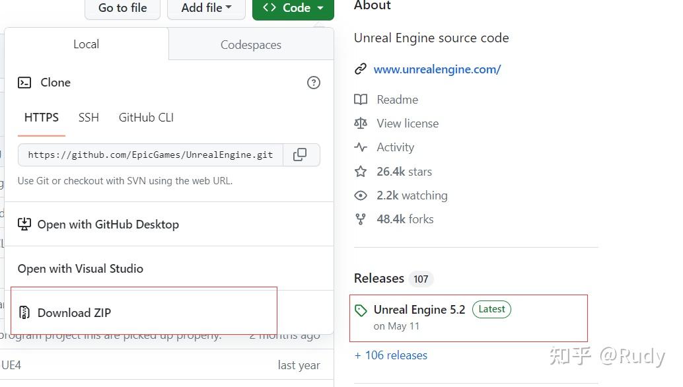Copy the repository URL using the copy icon
Screen dimensions: 683x387
(301, 155)
